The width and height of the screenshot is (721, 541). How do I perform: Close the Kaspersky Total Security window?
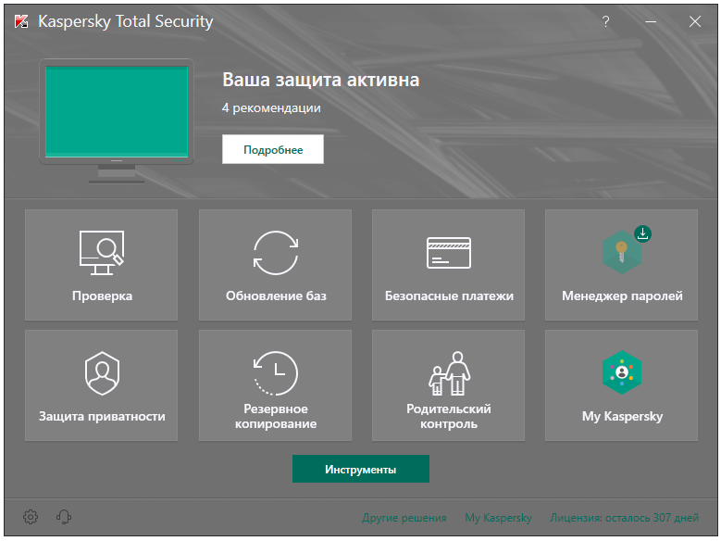pyautogui.click(x=695, y=21)
